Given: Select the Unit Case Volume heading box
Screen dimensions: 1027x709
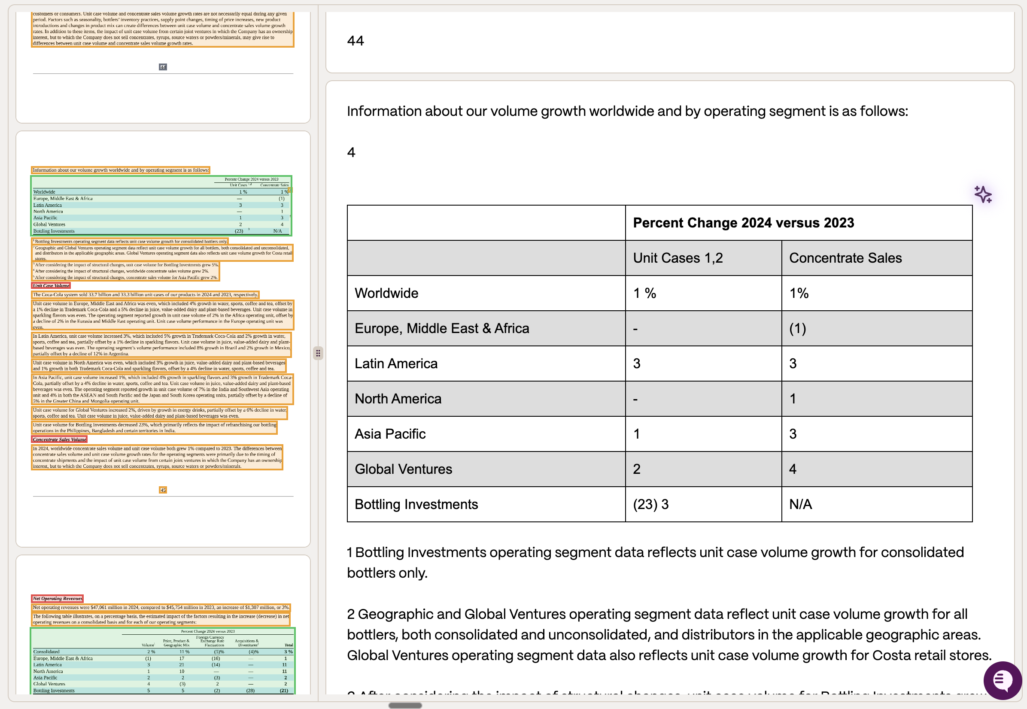Looking at the screenshot, I should (x=51, y=286).
